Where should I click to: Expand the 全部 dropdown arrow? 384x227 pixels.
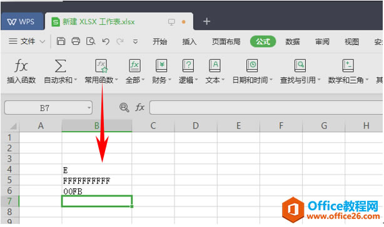(143, 80)
